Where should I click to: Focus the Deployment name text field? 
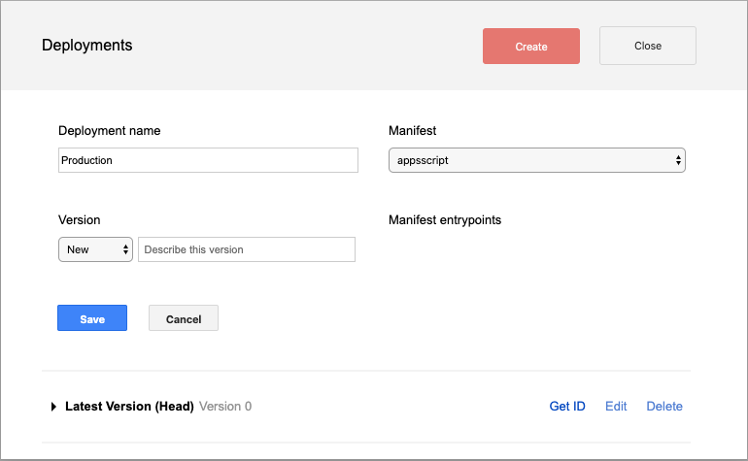(x=208, y=160)
